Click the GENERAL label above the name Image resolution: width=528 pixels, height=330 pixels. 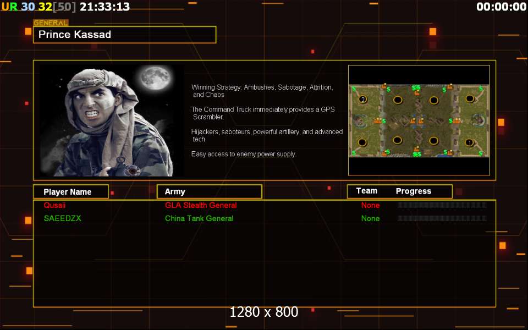[x=51, y=23]
